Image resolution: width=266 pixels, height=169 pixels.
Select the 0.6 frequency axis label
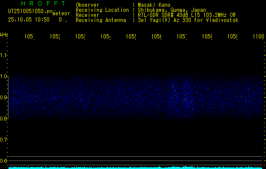tap(4, 161)
